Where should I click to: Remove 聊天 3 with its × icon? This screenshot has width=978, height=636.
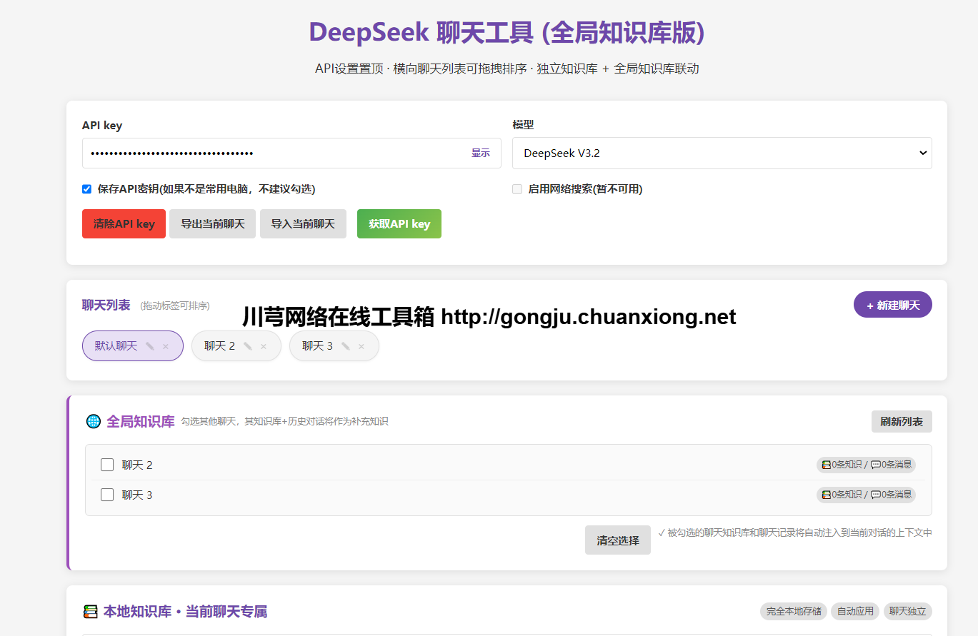click(361, 346)
